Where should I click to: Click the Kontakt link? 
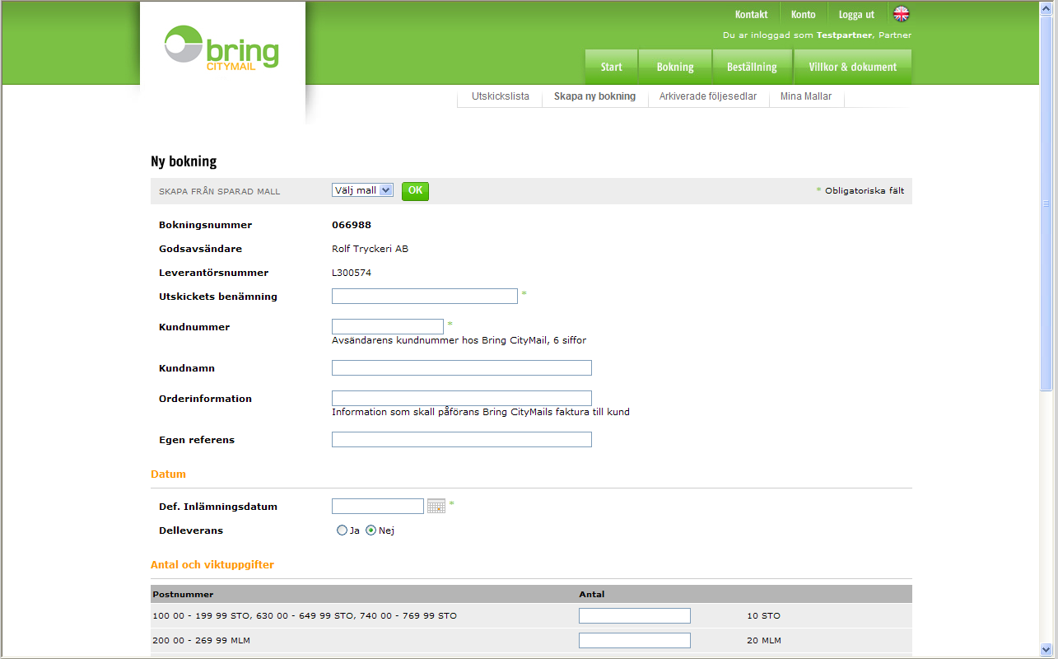[x=752, y=14]
